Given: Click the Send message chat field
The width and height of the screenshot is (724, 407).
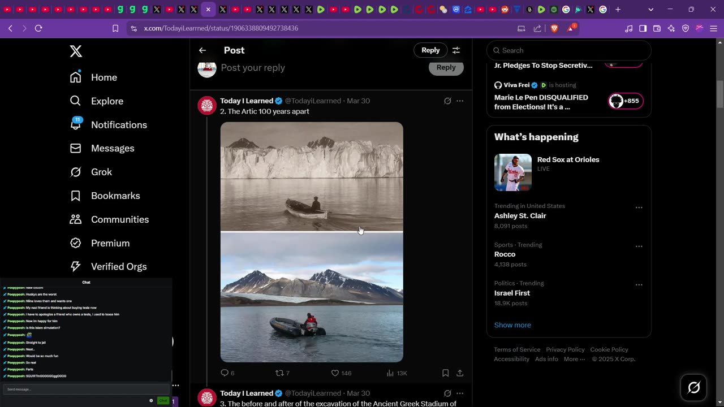Looking at the screenshot, I should point(86,389).
